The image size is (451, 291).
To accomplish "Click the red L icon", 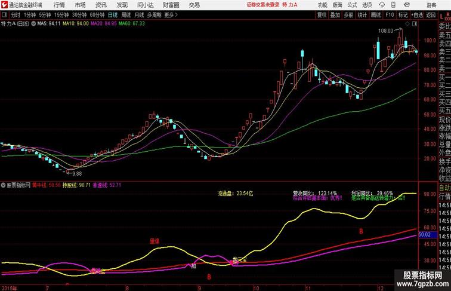I will [441, 17].
